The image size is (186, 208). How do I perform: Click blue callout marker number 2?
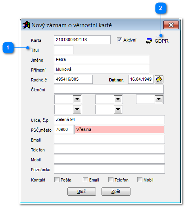tap(161, 8)
